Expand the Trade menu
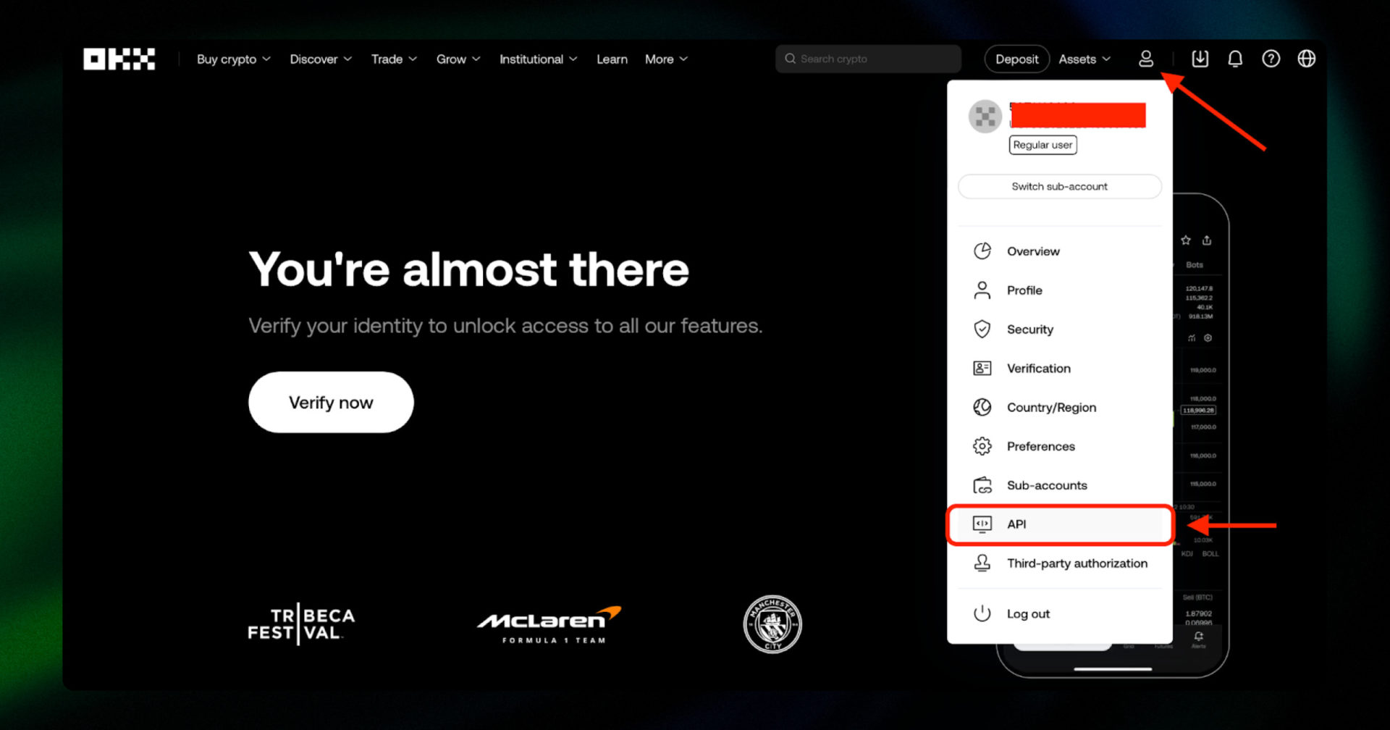This screenshot has height=730, width=1390. (394, 59)
